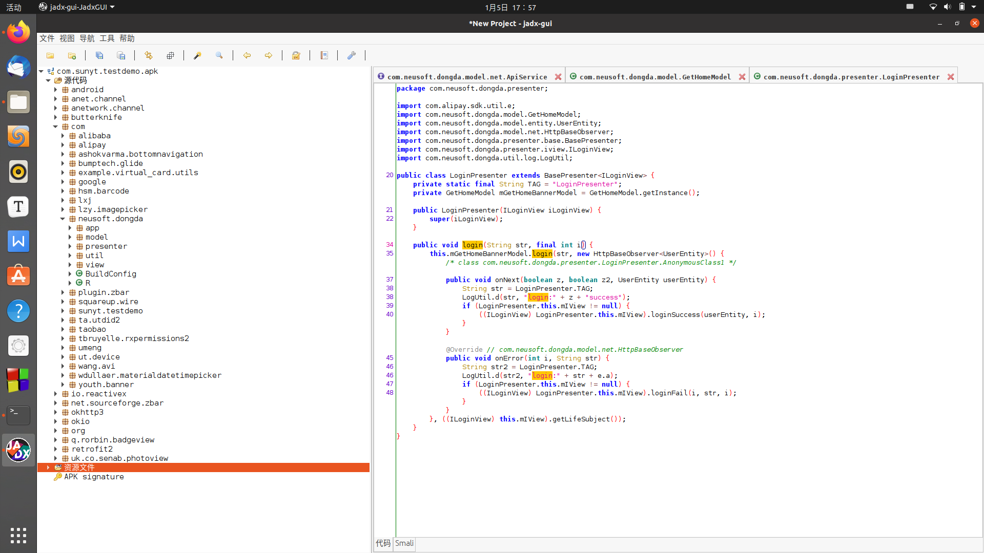Select the app package tree item
Viewport: 984px width, 553px height.
click(92, 228)
